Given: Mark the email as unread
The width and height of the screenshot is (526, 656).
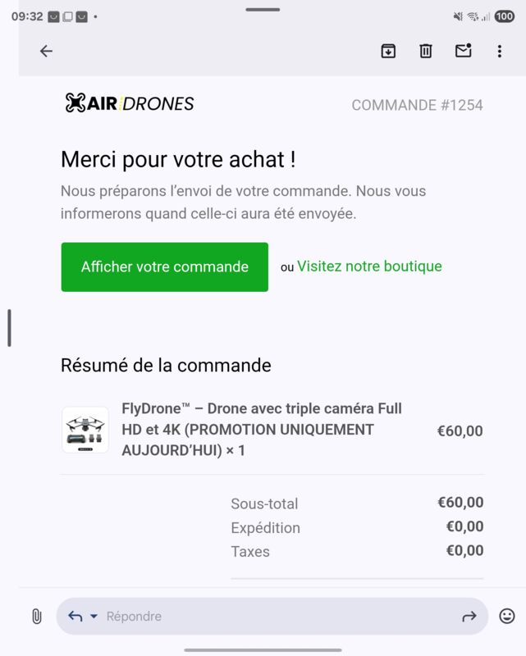Looking at the screenshot, I should pos(463,51).
